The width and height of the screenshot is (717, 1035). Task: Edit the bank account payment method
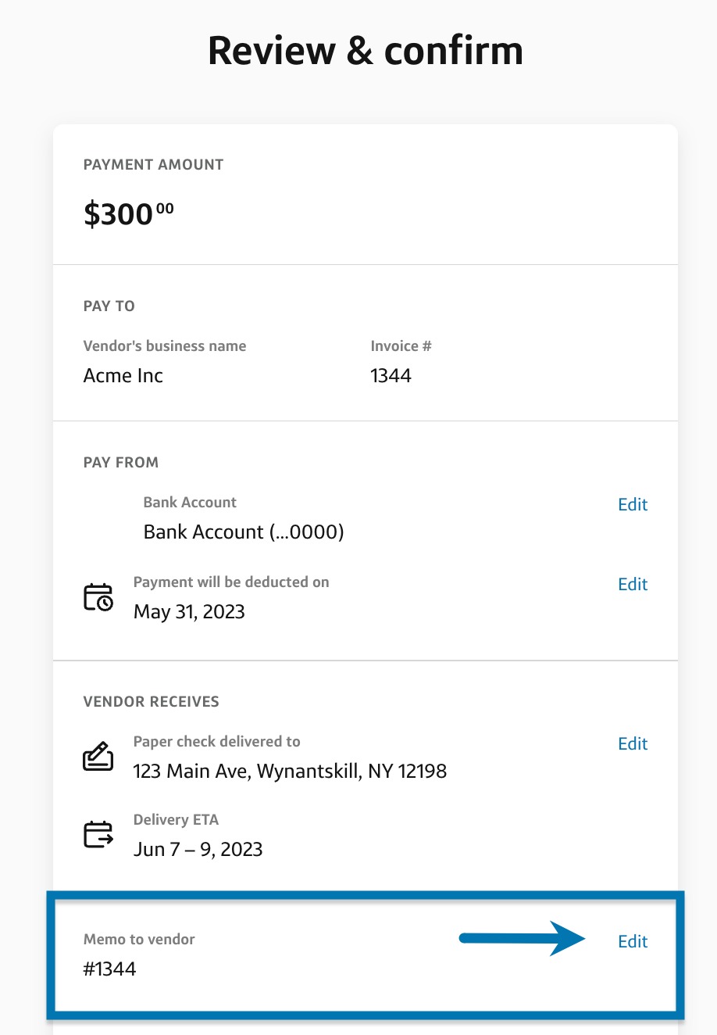click(632, 505)
